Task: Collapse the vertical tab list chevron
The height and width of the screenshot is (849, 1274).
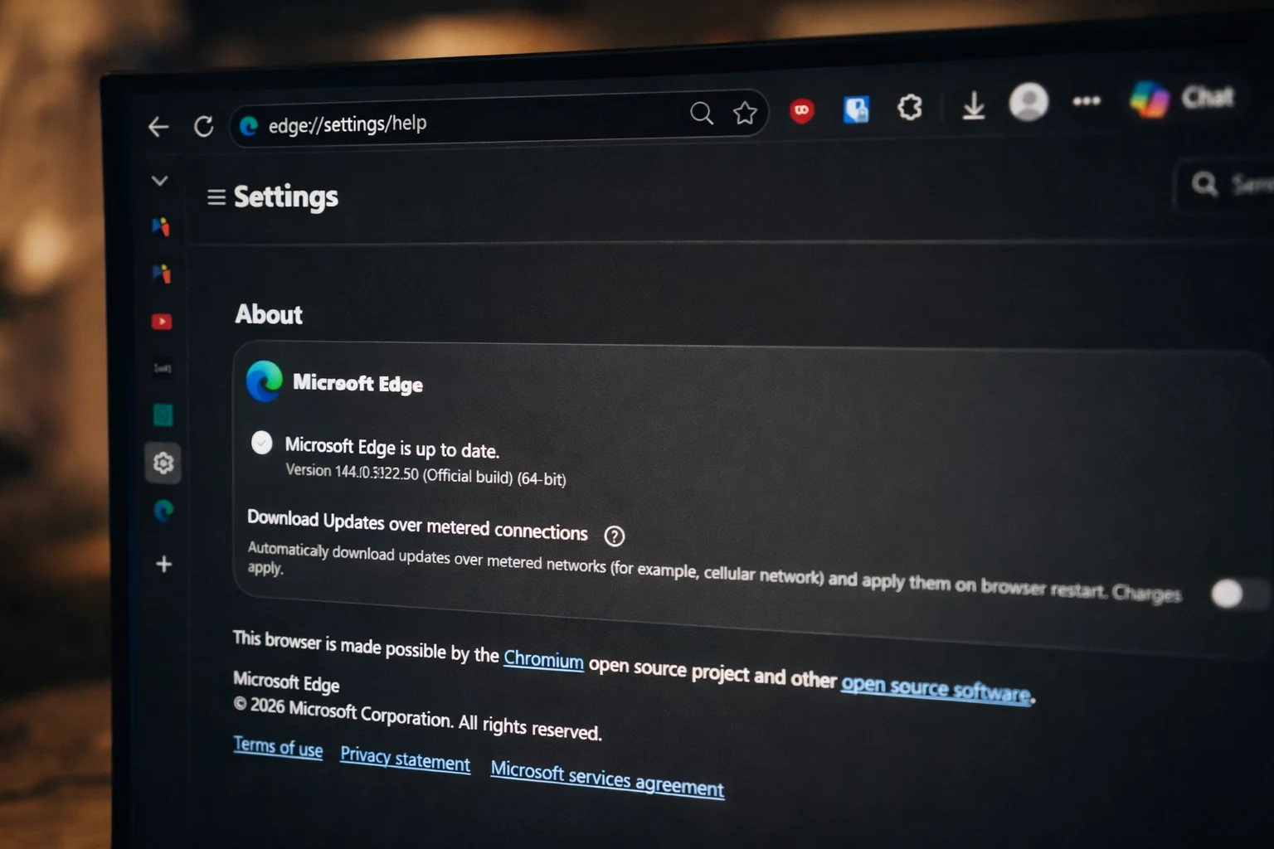Action: point(160,181)
